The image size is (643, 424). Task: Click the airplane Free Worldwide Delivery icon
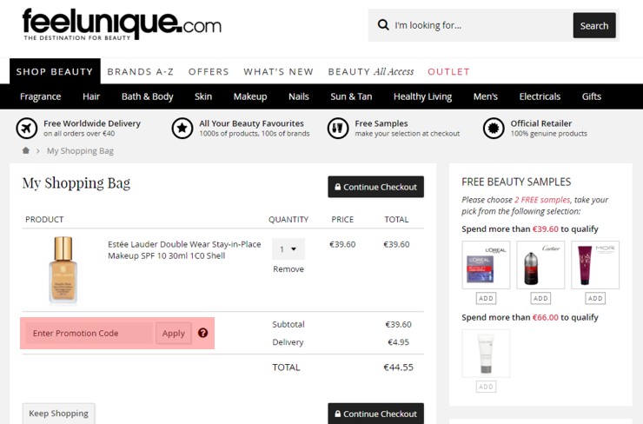point(27,129)
